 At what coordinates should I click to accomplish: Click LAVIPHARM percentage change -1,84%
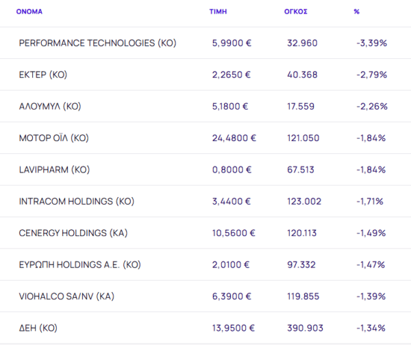(x=371, y=170)
